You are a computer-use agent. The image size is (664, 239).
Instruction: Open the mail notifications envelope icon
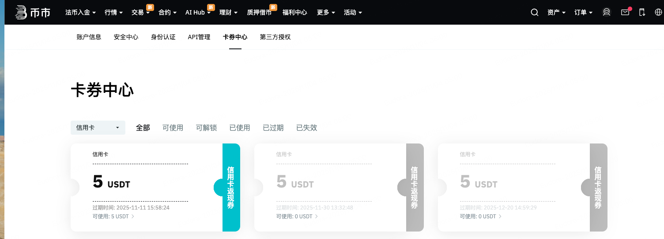click(625, 12)
